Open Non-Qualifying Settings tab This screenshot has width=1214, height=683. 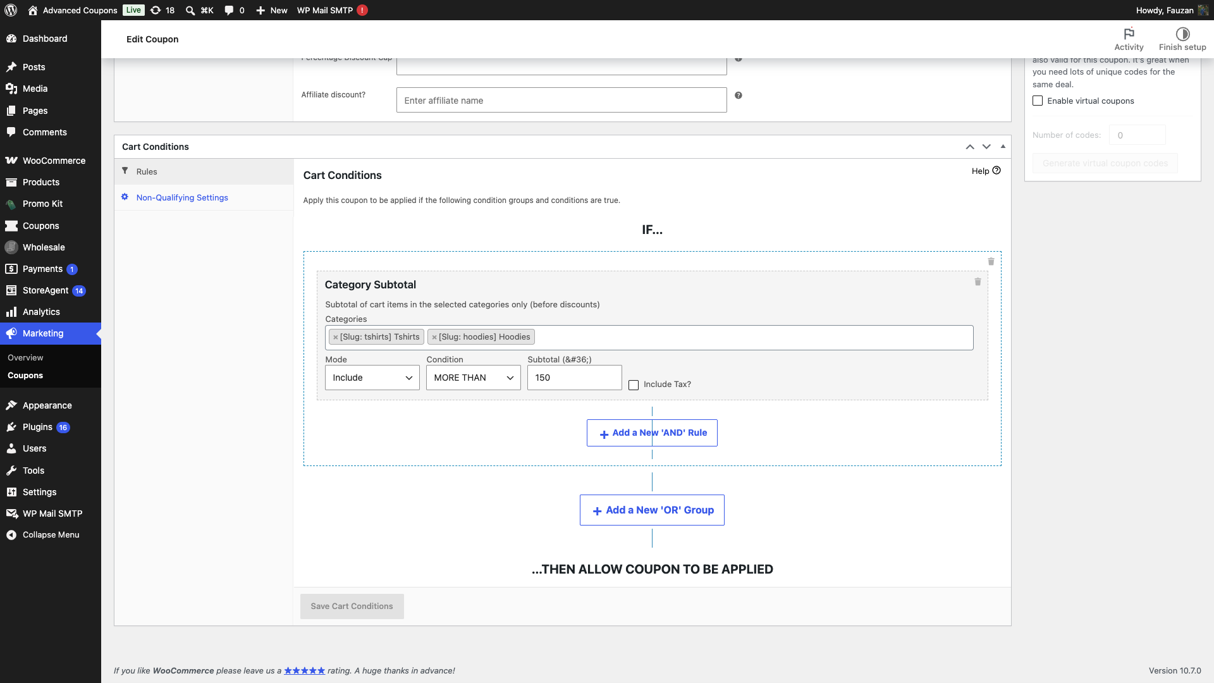coord(182,197)
